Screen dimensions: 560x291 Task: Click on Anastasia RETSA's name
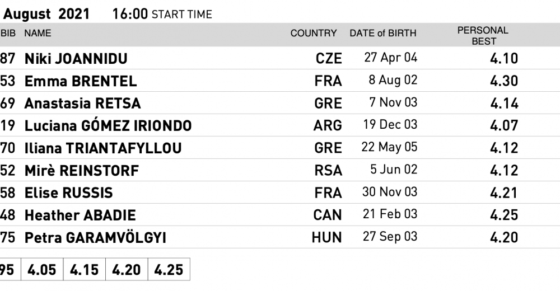pos(82,104)
